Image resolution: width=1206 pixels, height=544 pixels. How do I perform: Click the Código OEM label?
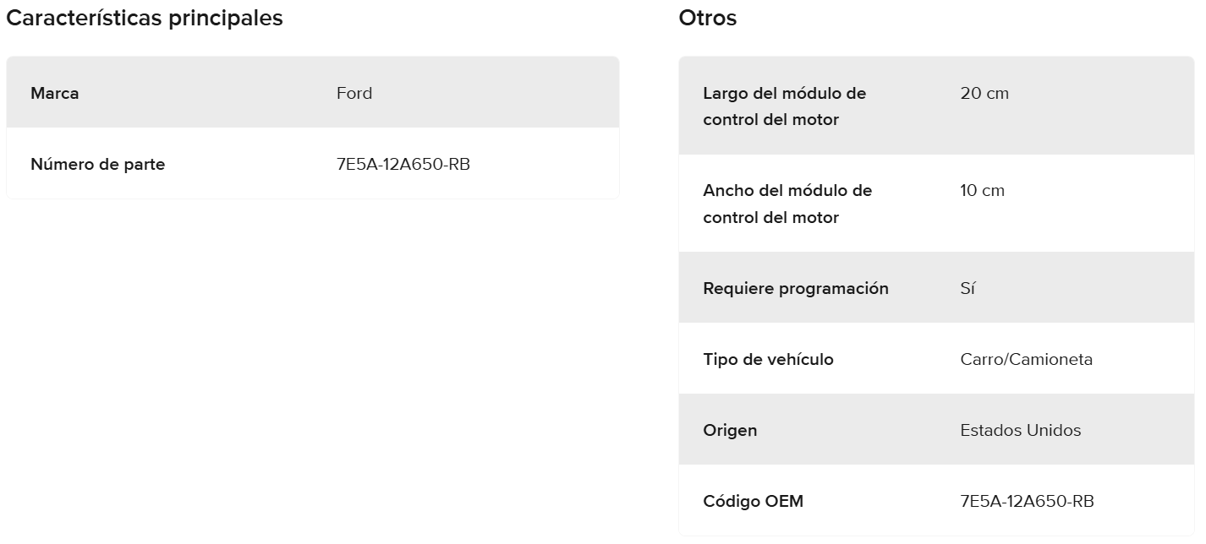(x=753, y=501)
